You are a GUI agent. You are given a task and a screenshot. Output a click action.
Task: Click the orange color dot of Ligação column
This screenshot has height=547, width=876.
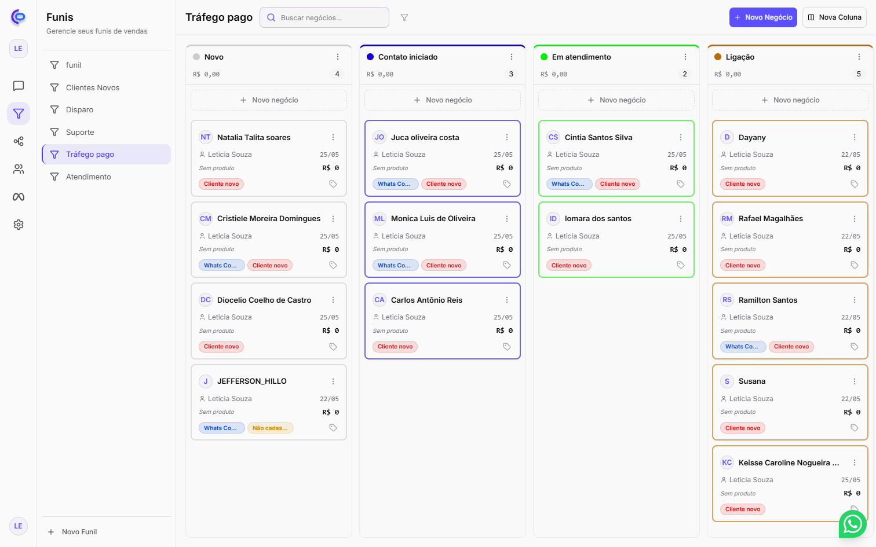click(718, 57)
